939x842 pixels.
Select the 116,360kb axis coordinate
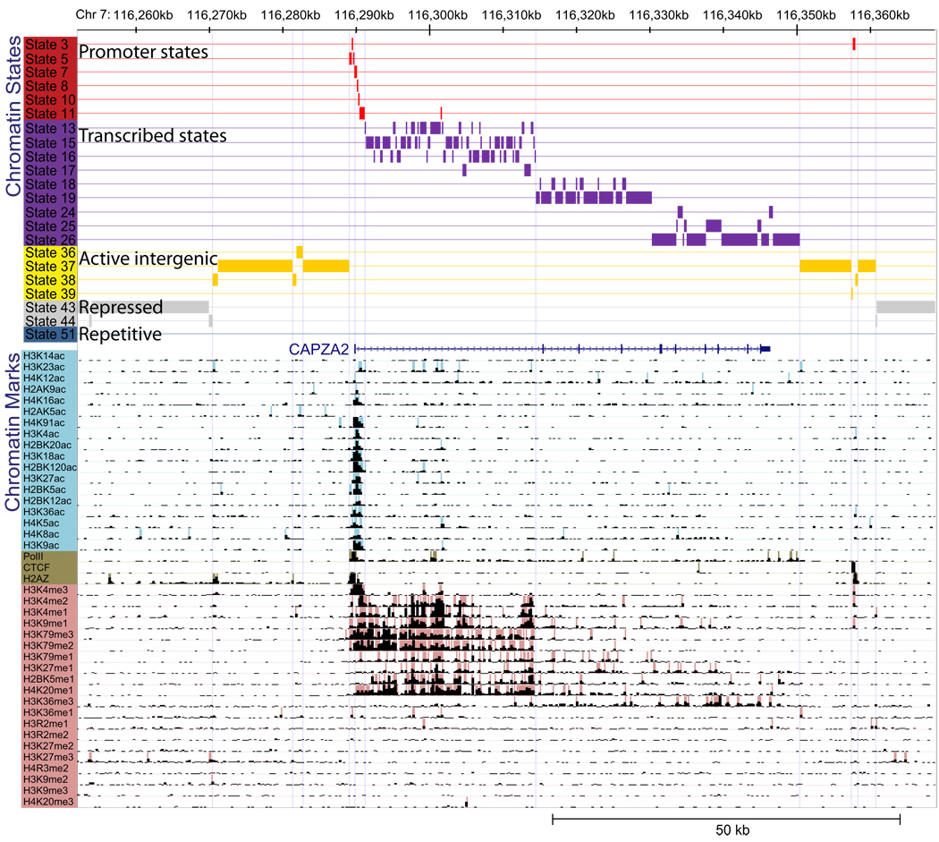click(x=880, y=15)
